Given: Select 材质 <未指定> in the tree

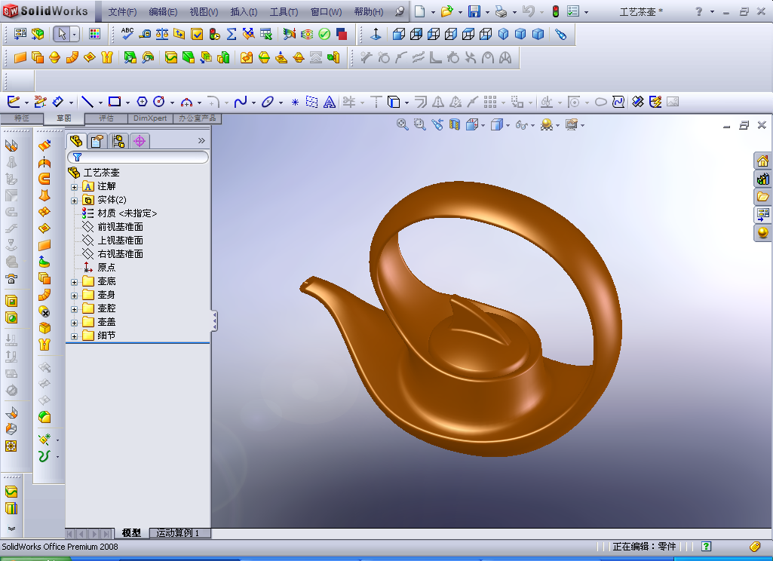Looking at the screenshot, I should [x=127, y=213].
